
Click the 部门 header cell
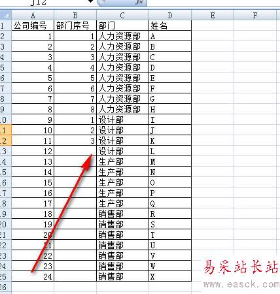coord(122,25)
